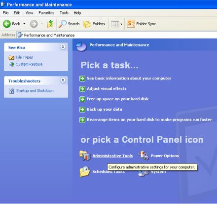This screenshot has width=217, height=204.
Task: Open the System link
Action: click(x=158, y=172)
